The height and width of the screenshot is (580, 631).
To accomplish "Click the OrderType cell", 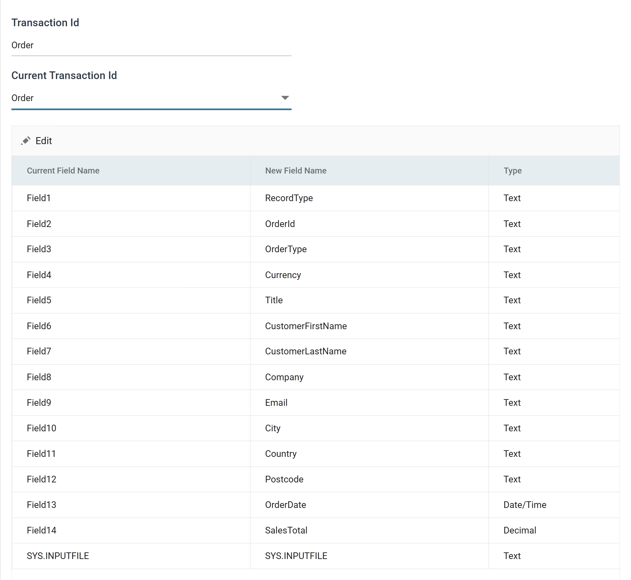I will coord(369,249).
